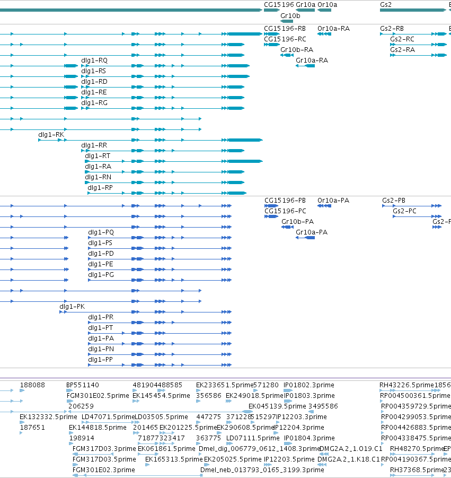Select transcript Gs2-RC
The image size is (451, 478).
[402, 39]
